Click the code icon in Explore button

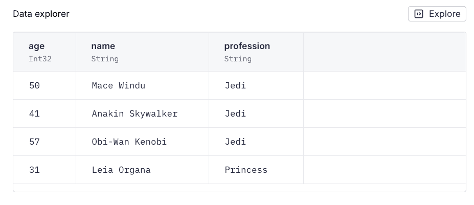pos(419,14)
